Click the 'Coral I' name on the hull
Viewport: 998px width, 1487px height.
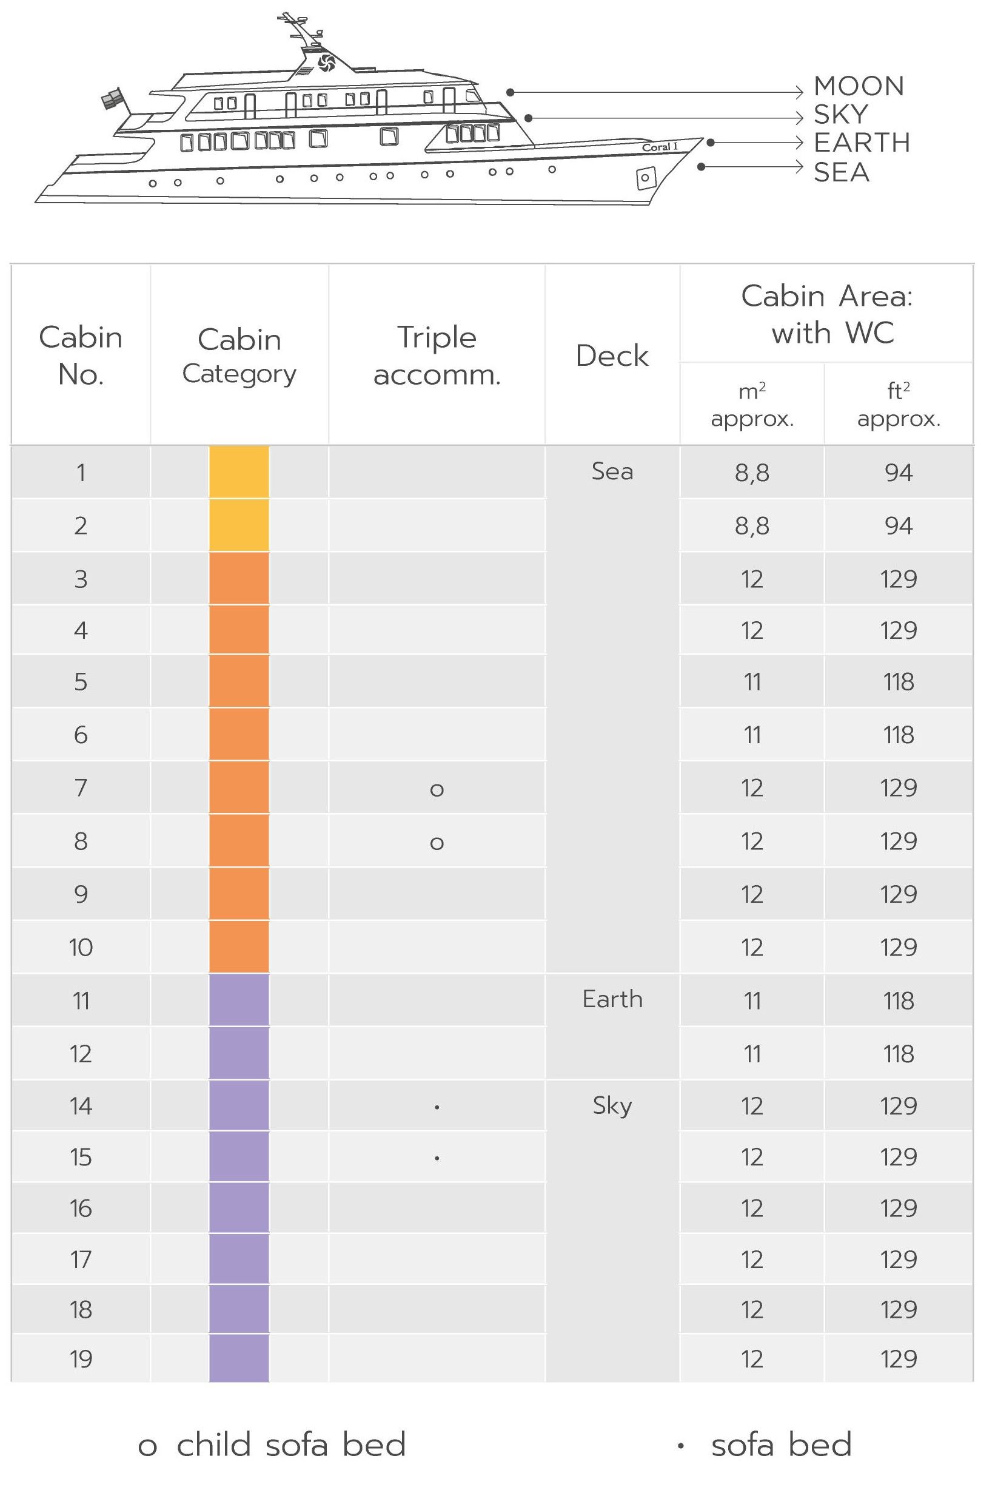tap(660, 147)
